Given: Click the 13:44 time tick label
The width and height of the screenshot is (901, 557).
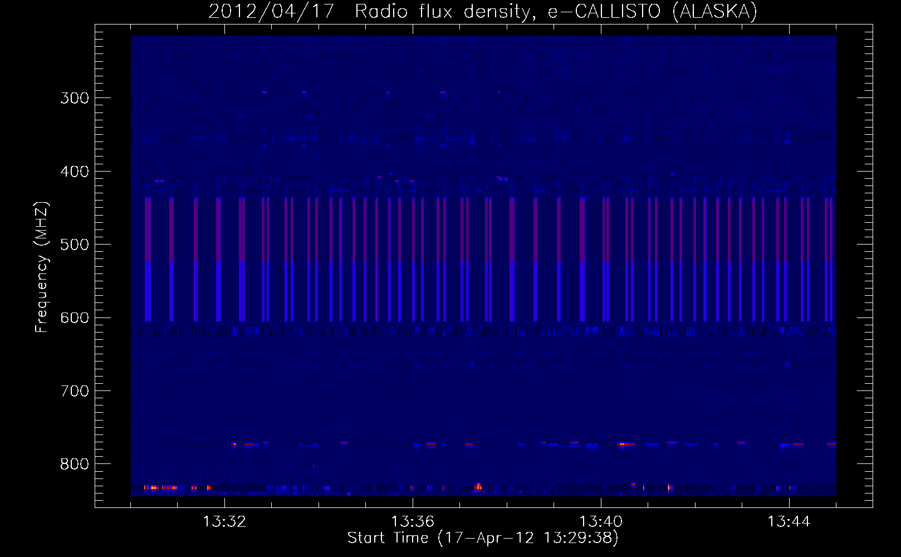Looking at the screenshot, I should tap(789, 521).
